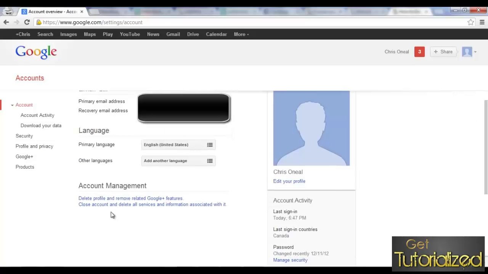Open Search in the Google bar

(x=45, y=34)
